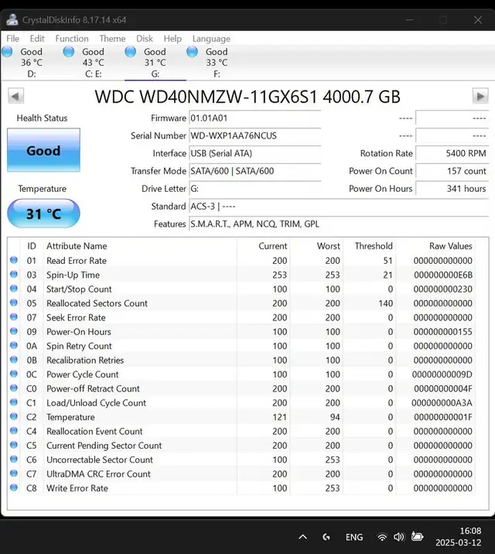Click the Good health status button
This screenshot has width=495, height=554.
43,151
